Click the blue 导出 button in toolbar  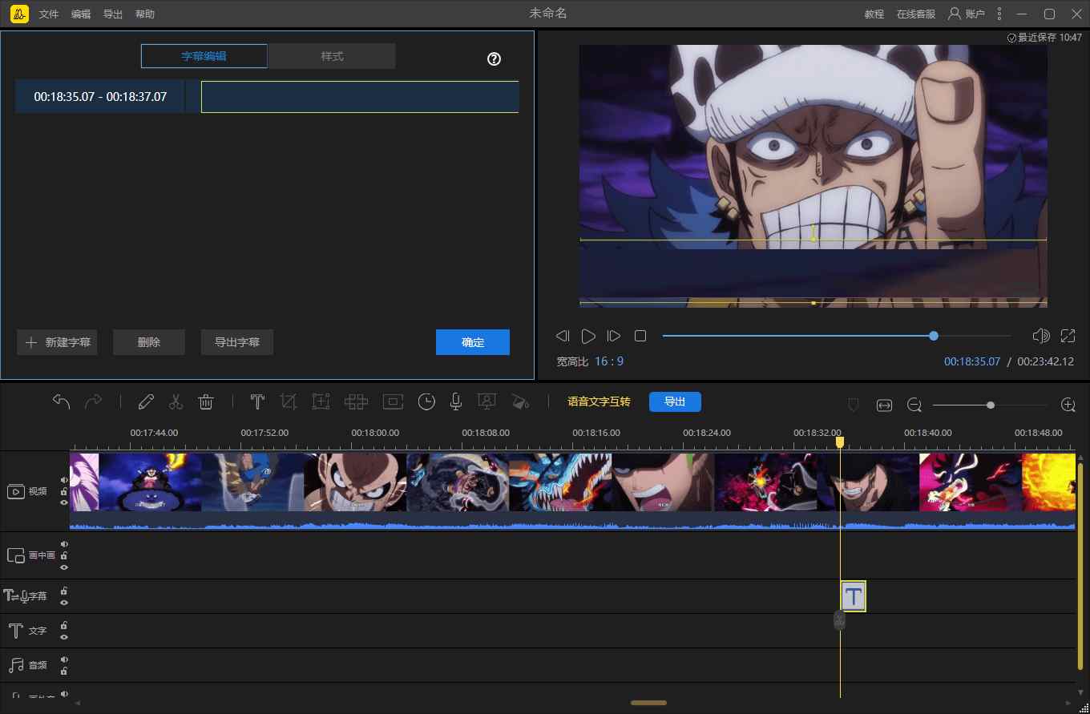pos(675,401)
